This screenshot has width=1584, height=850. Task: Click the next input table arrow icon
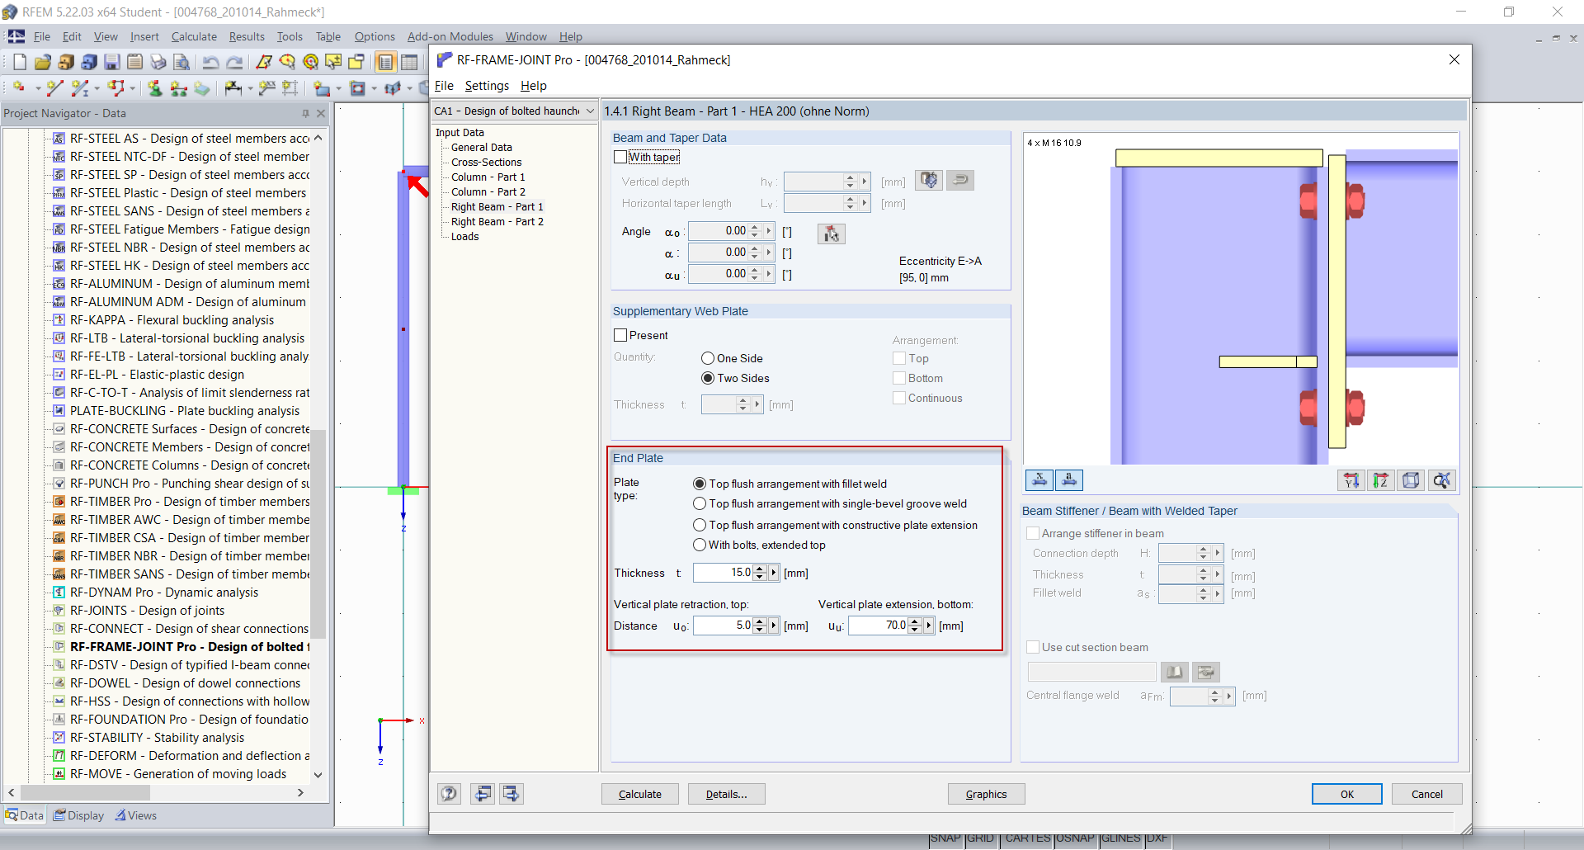[511, 794]
